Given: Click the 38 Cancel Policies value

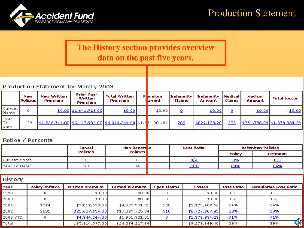Looking at the screenshot, I should 86,166.
